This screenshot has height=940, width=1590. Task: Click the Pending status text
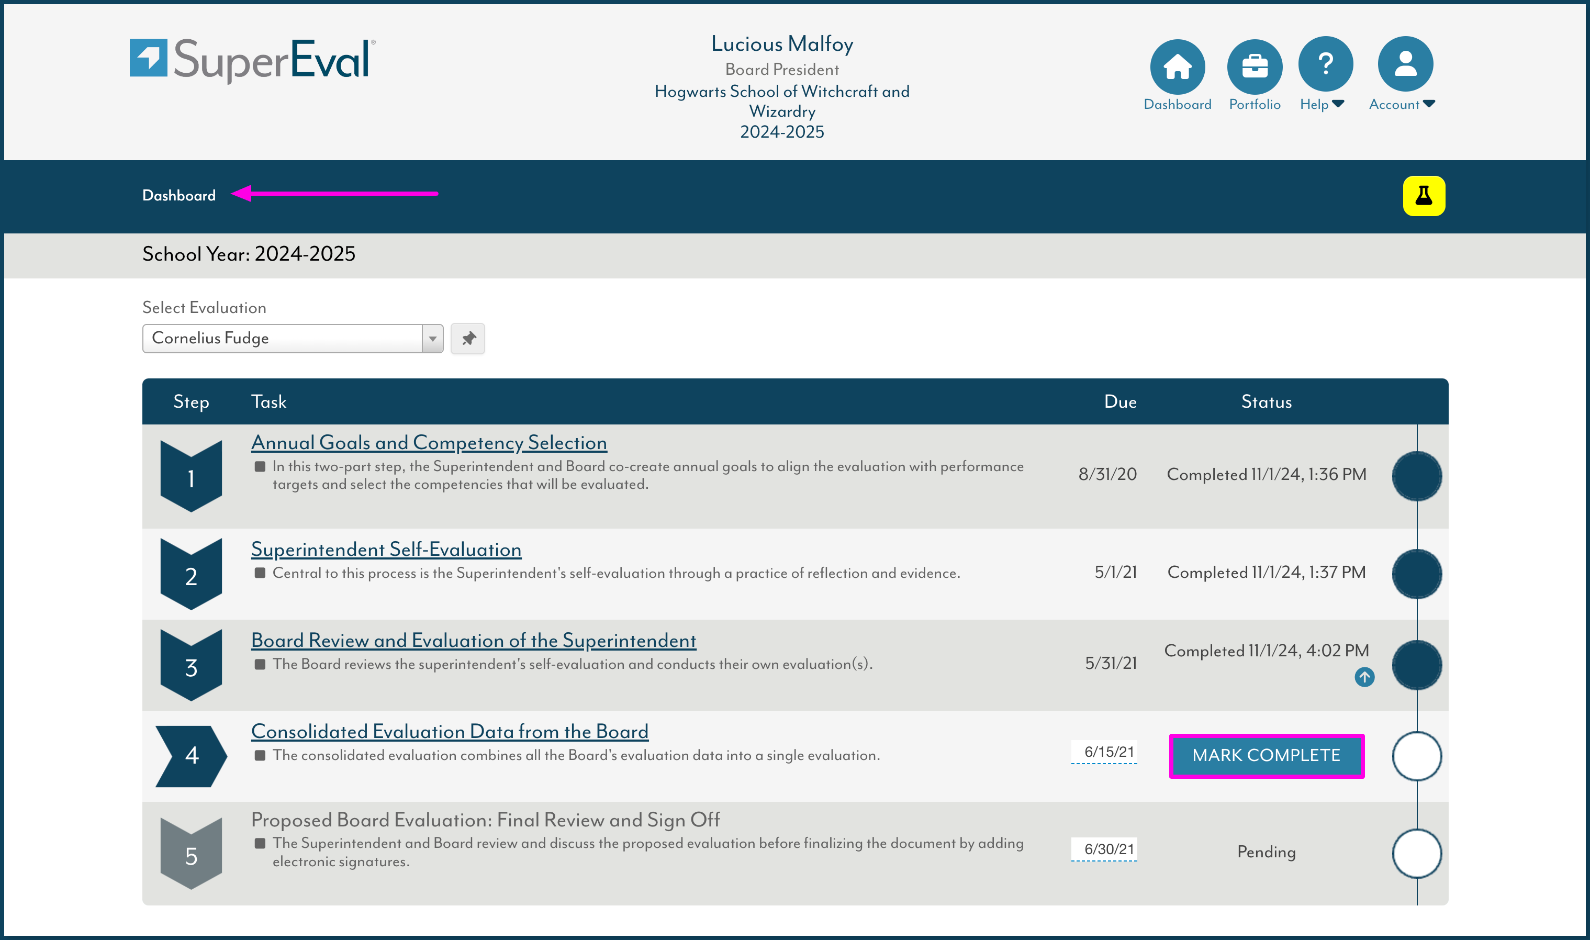(1266, 853)
